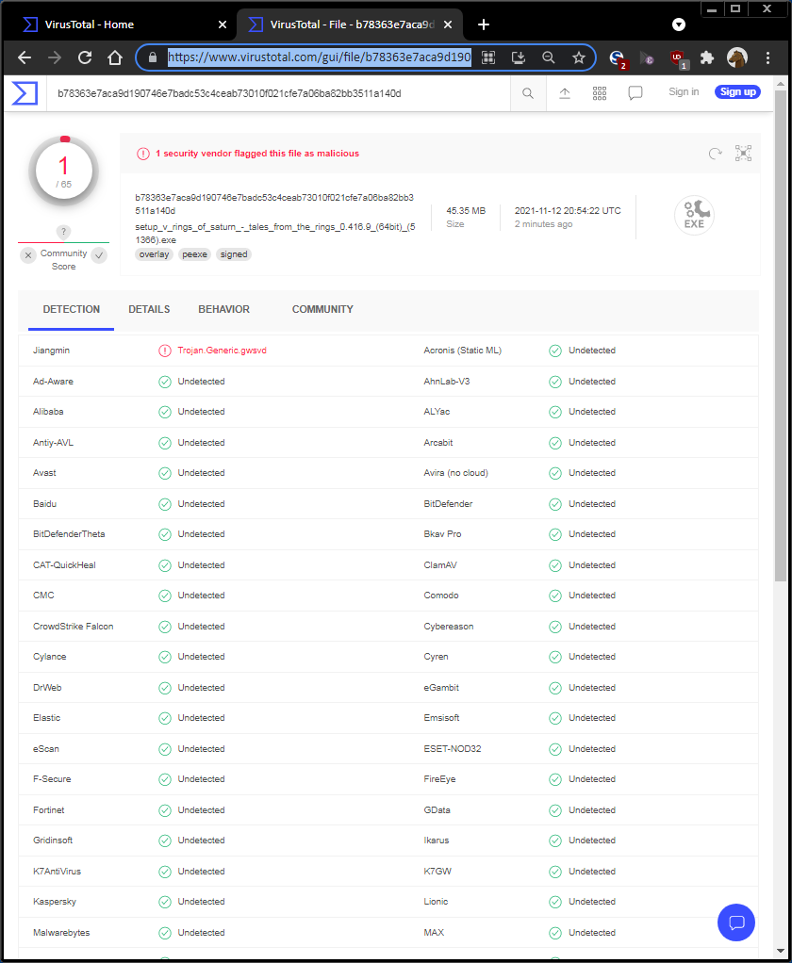Close the VirusTotal - File tab
Screen dimensions: 792x963
point(448,24)
